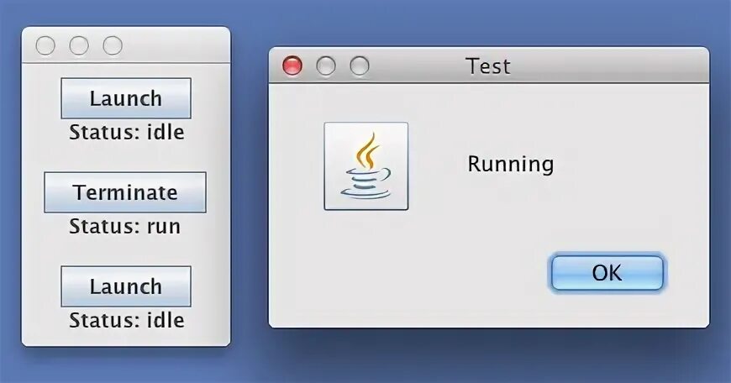Click the "Running" message text

(511, 164)
